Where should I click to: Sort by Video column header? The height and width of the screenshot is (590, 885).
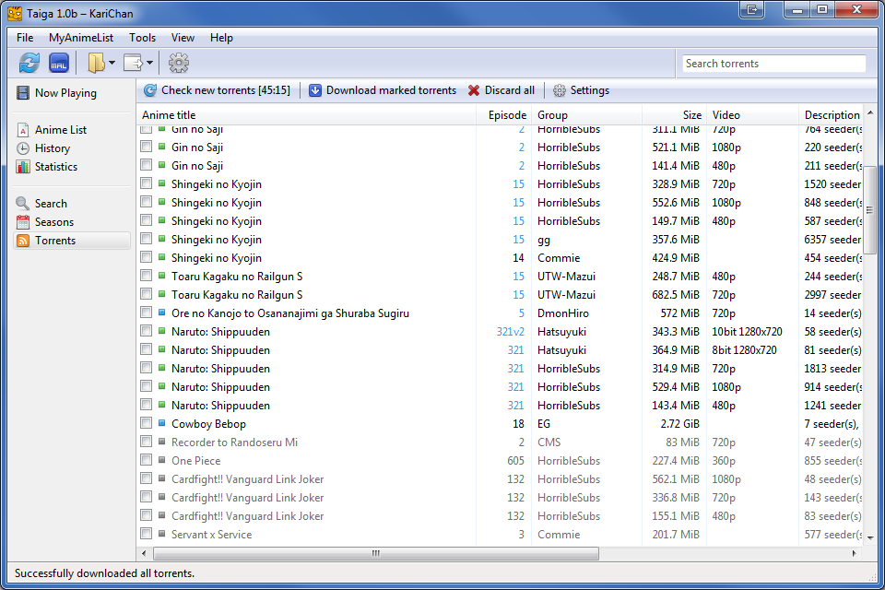[x=752, y=115]
